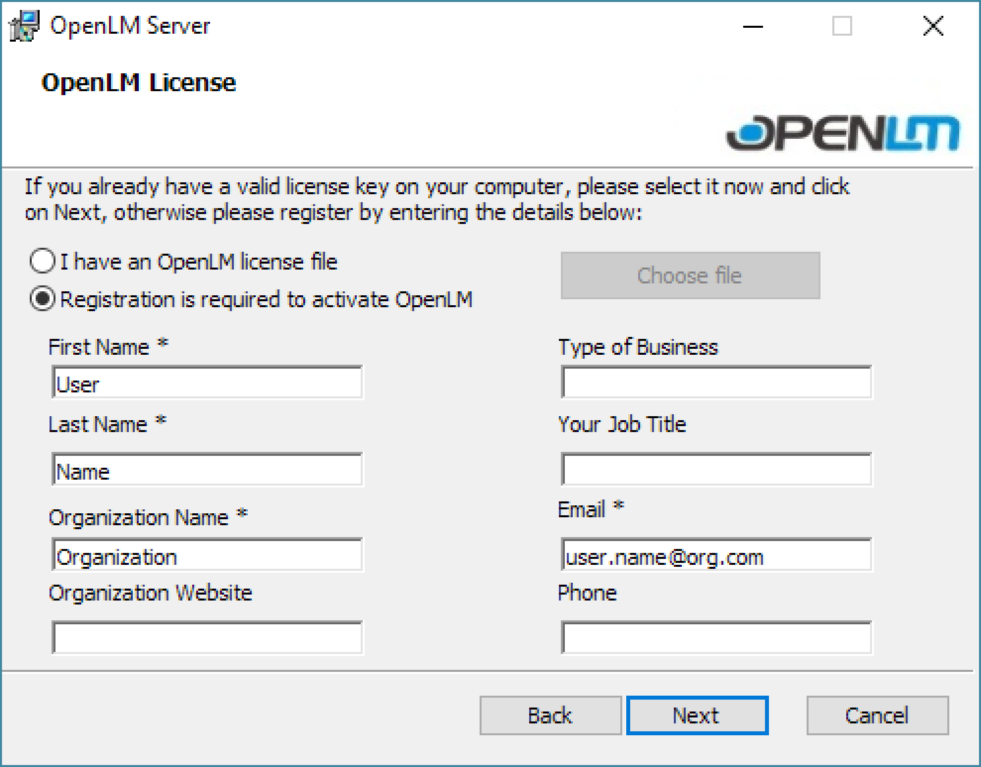Go back with the Back button
The image size is (981, 767).
pyautogui.click(x=550, y=715)
